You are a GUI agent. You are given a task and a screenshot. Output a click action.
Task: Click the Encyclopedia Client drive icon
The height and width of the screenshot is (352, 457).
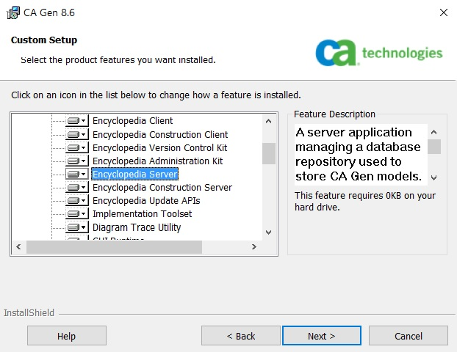(x=76, y=121)
